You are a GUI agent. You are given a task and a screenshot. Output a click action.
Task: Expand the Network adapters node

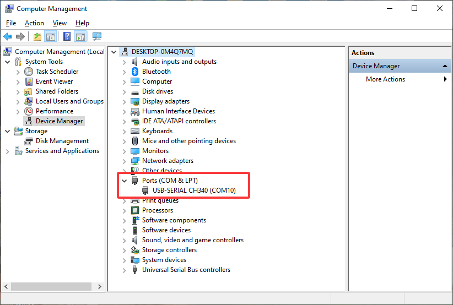[x=124, y=161]
